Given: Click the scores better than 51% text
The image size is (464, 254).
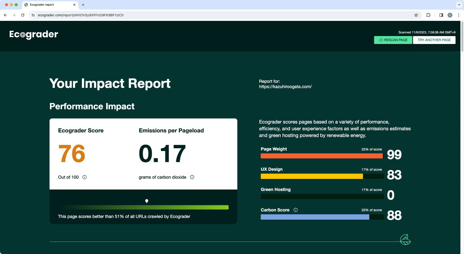Looking at the screenshot, I should (x=124, y=217).
